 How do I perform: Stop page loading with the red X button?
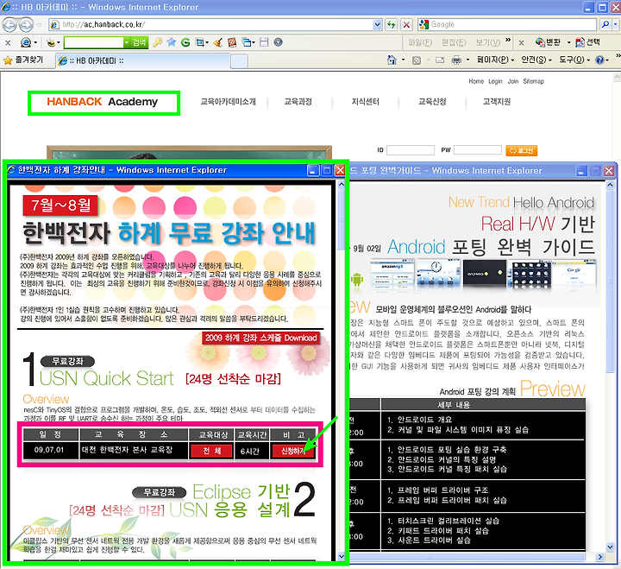point(406,24)
